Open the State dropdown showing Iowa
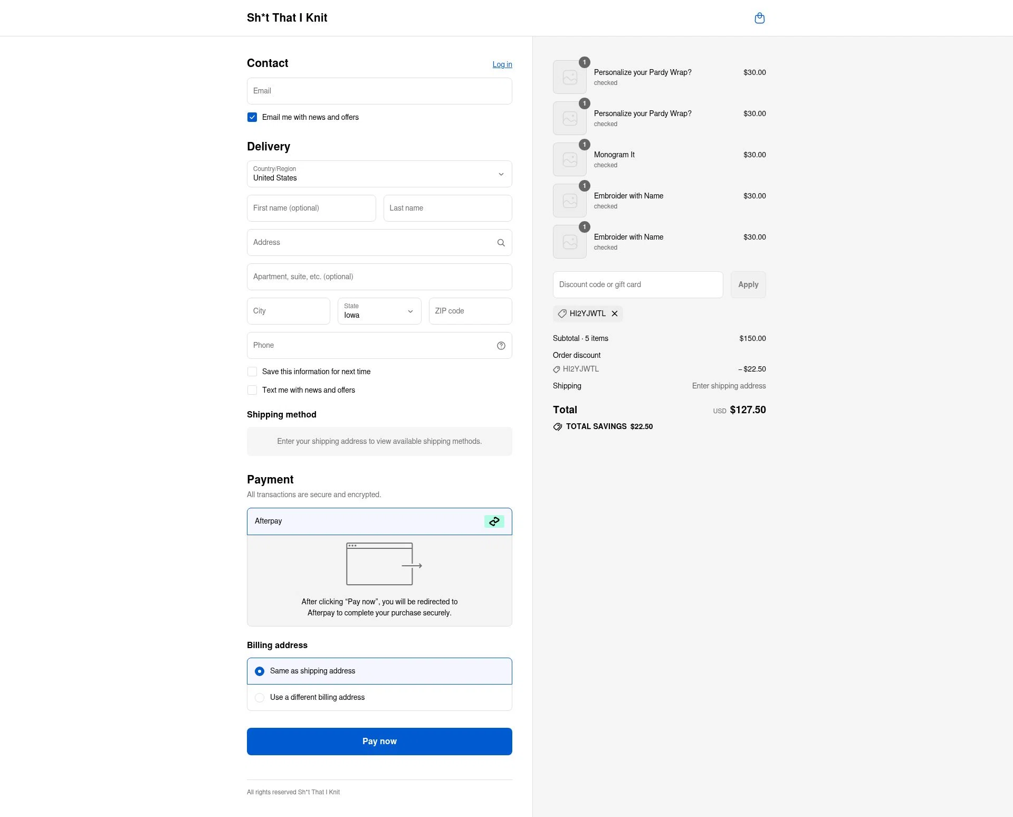The width and height of the screenshot is (1013, 817). click(379, 311)
